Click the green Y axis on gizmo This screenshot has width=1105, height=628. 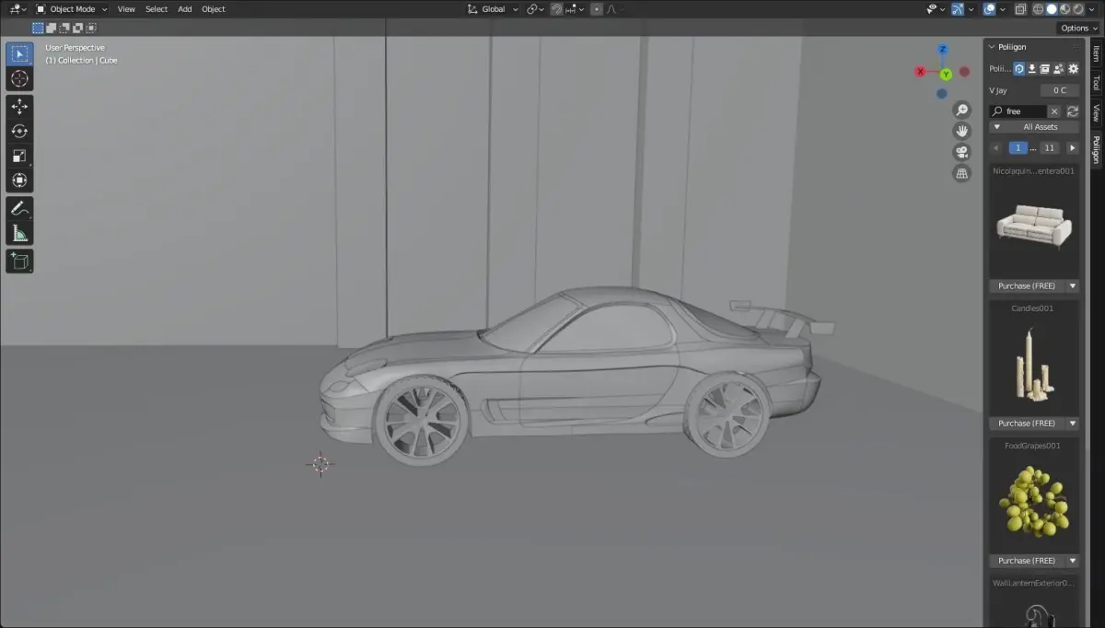click(x=946, y=74)
